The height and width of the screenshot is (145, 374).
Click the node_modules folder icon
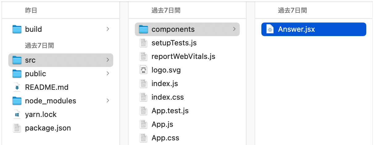coord(17,101)
